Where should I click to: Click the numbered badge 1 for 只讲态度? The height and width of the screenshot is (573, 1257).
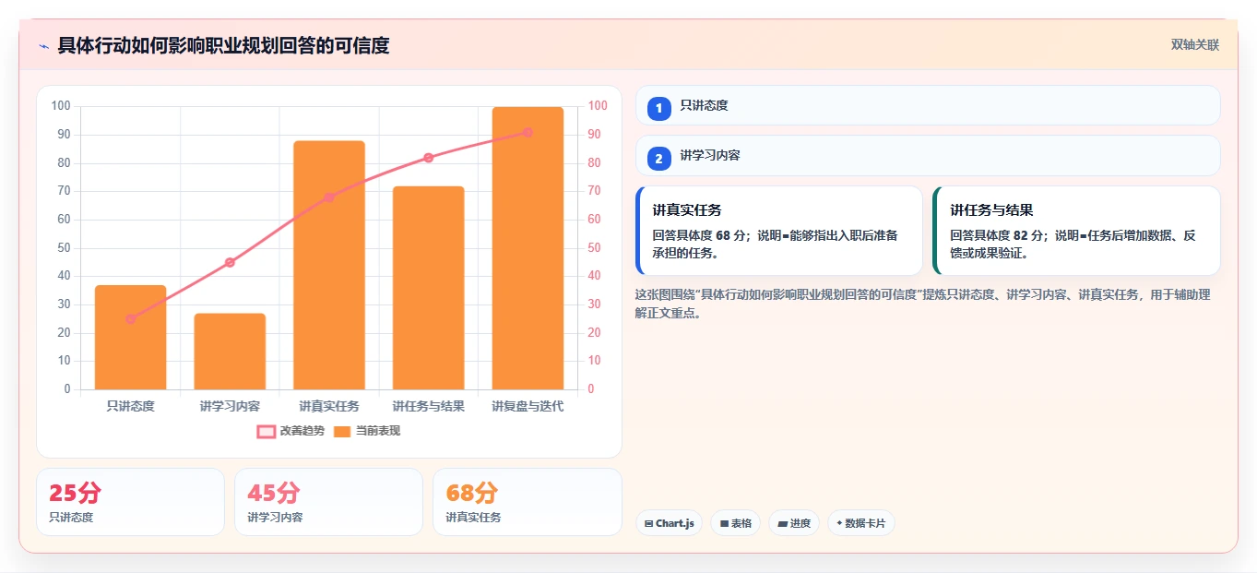point(658,109)
